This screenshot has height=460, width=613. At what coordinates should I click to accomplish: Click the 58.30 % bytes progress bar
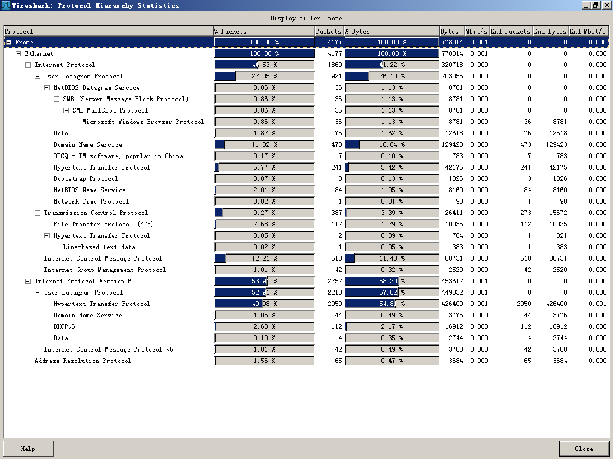pyautogui.click(x=392, y=282)
